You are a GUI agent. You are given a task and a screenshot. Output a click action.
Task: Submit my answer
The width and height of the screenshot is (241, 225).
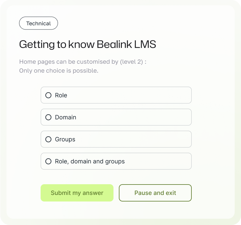coord(77,193)
